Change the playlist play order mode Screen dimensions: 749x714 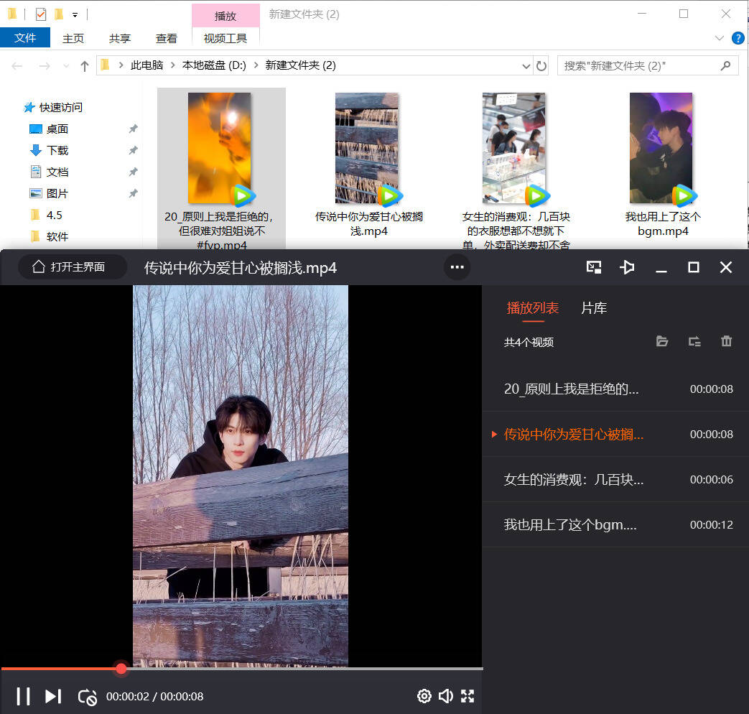[x=694, y=342]
